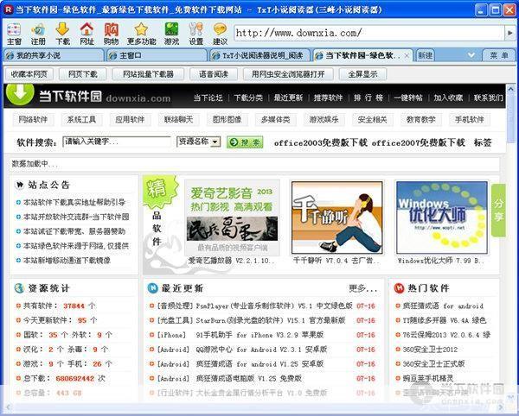The height and width of the screenshot is (416, 519).
Task: Click 网页下载 button
Action: [x=83, y=74]
